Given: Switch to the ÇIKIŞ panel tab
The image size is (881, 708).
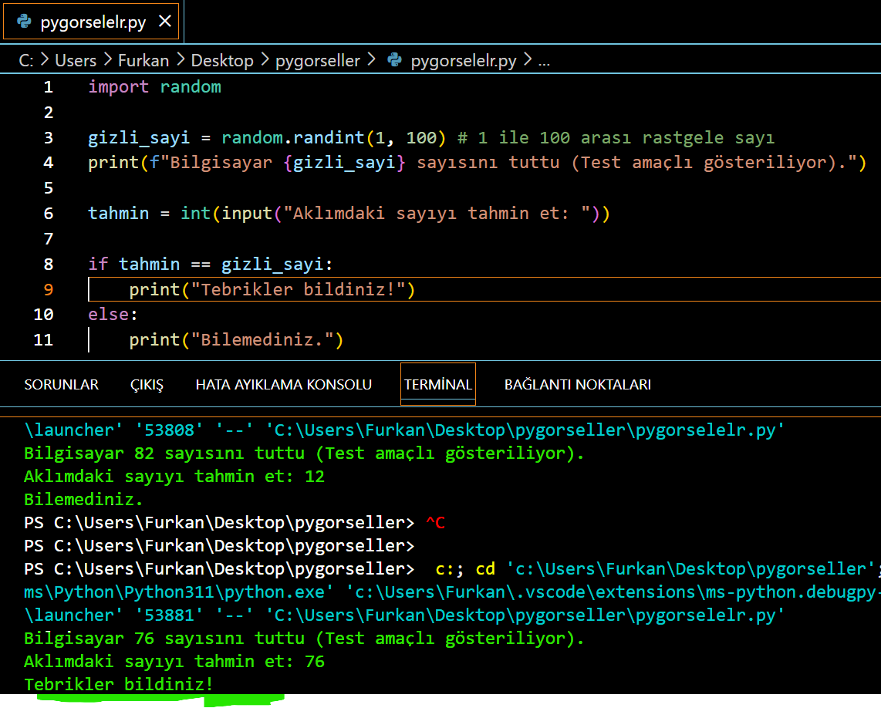Looking at the screenshot, I should pos(147,384).
